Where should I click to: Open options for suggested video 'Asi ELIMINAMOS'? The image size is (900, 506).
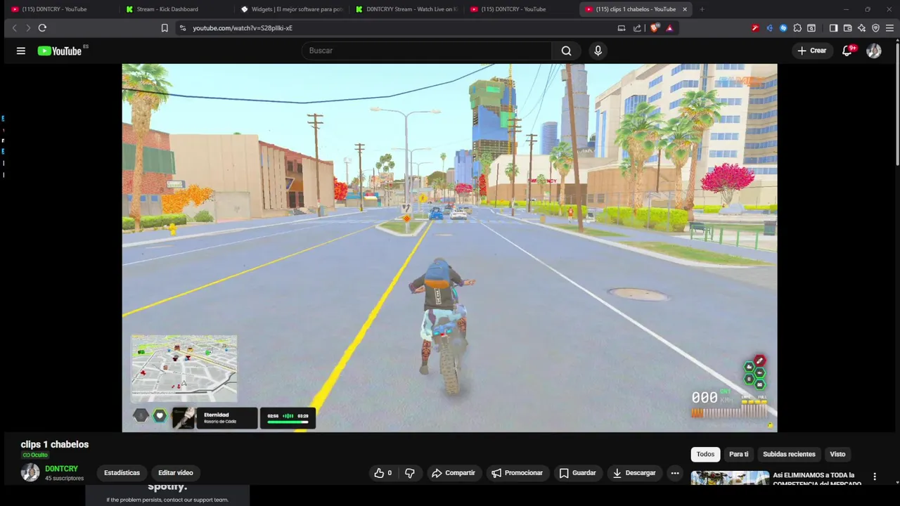pos(875,476)
